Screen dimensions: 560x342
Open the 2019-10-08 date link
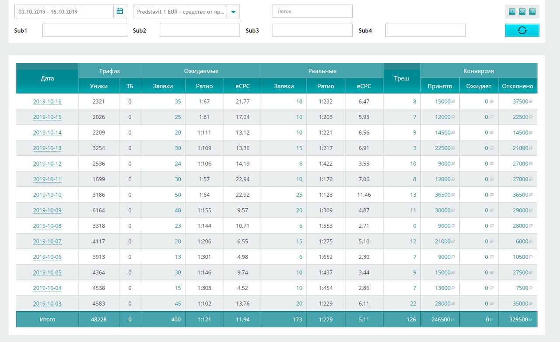click(x=47, y=226)
